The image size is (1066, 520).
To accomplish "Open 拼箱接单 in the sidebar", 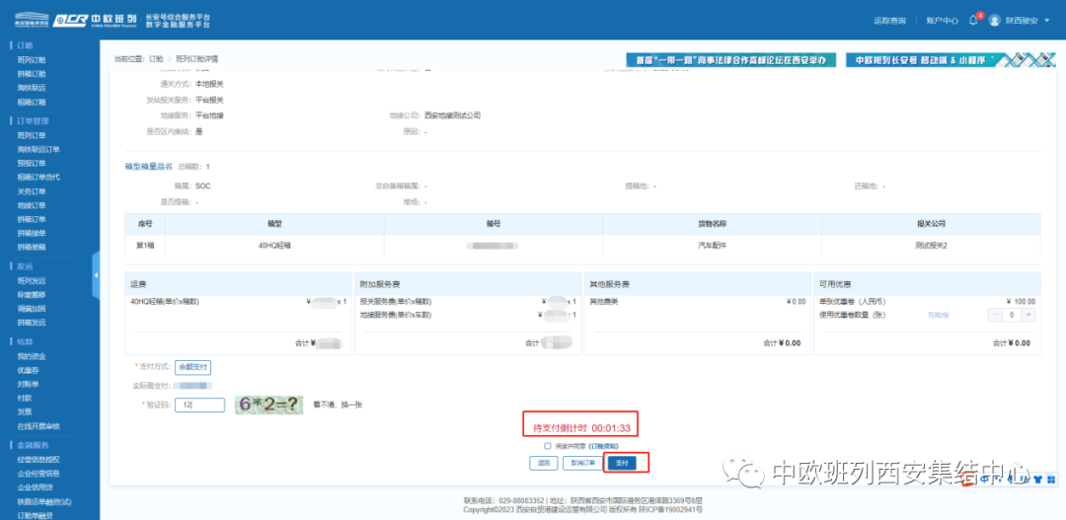I will click(32, 233).
